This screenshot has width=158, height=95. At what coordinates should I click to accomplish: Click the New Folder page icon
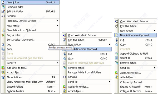point(3,2)
